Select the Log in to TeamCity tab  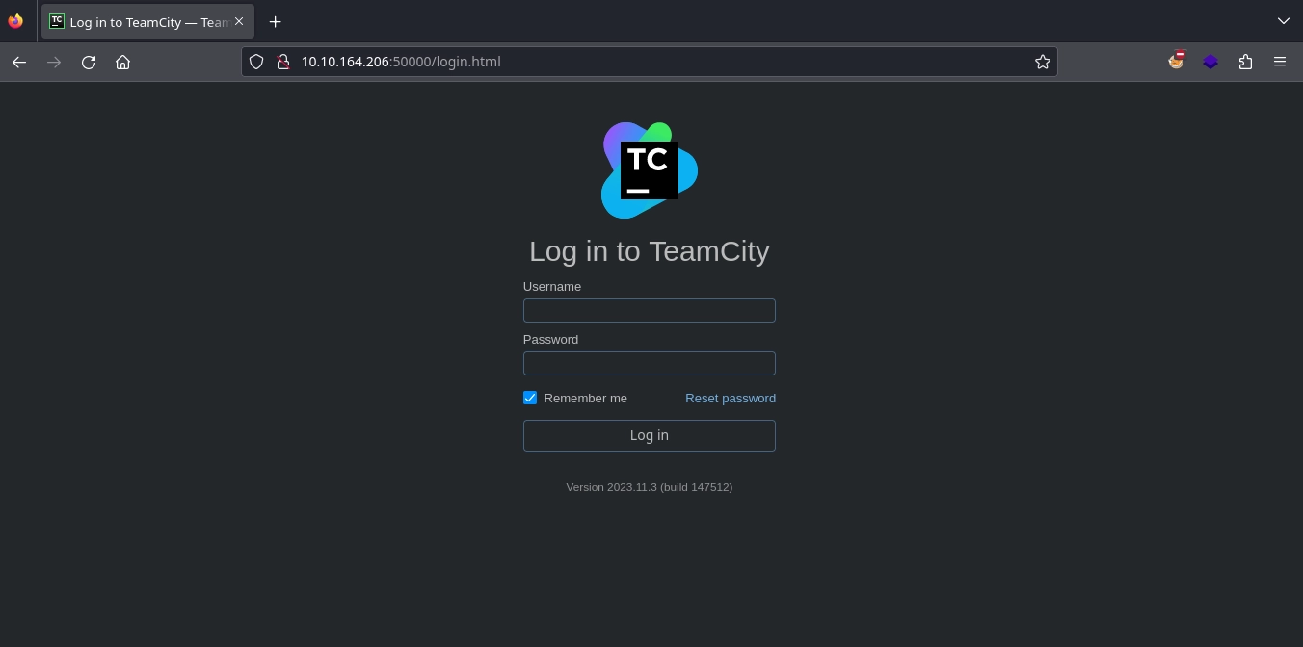[140, 22]
